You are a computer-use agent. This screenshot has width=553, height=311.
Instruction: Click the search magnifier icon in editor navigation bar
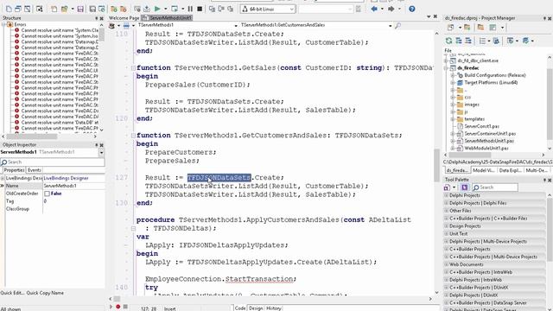pos(397,25)
